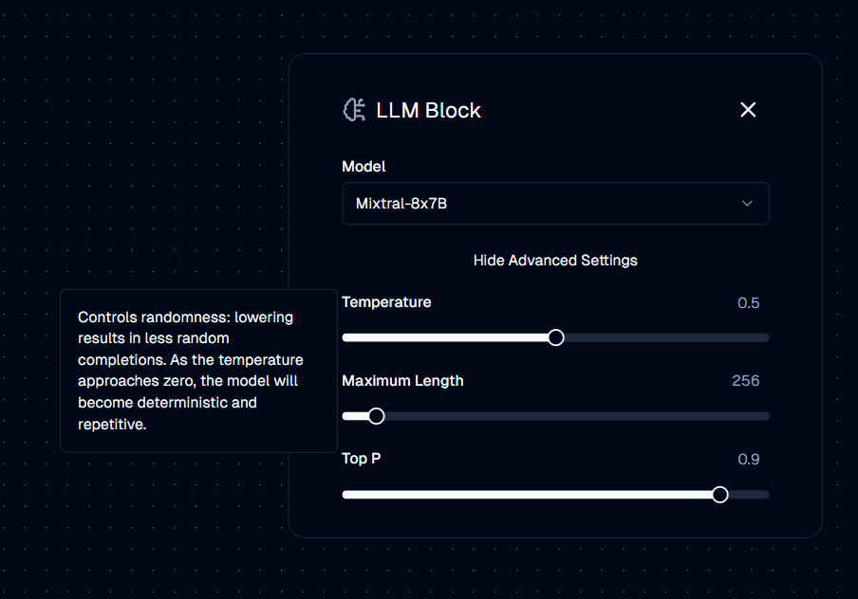The height and width of the screenshot is (599, 858).
Task: Click the Maximum Length label
Action: pos(402,381)
